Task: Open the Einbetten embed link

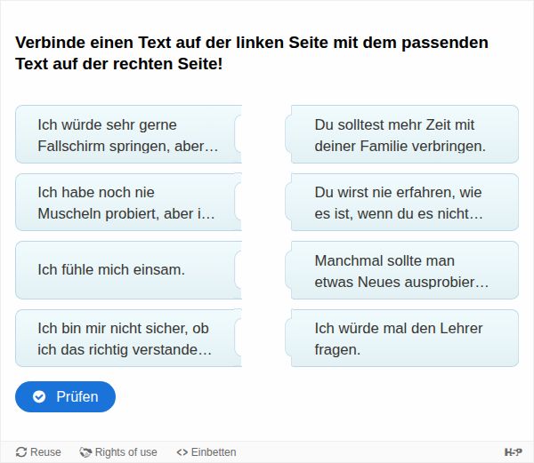Action: coord(214,452)
